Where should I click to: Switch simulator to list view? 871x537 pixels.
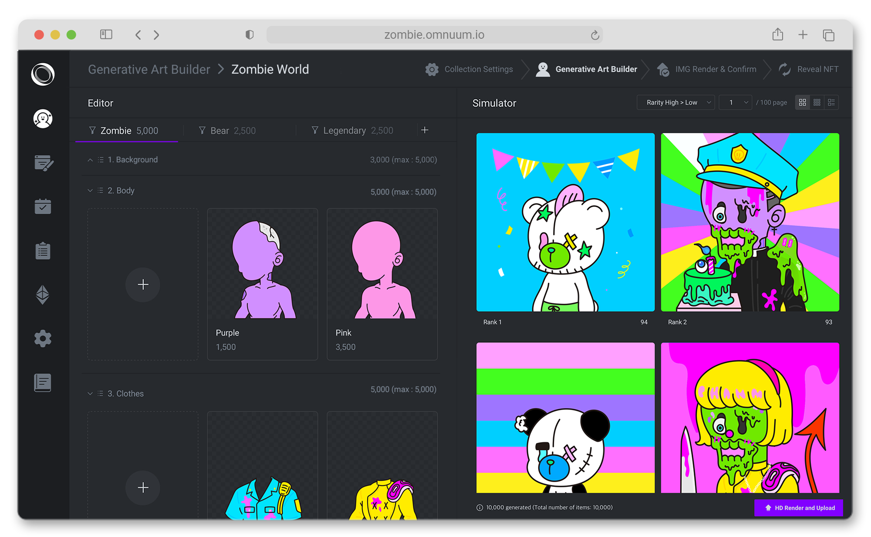tap(831, 102)
